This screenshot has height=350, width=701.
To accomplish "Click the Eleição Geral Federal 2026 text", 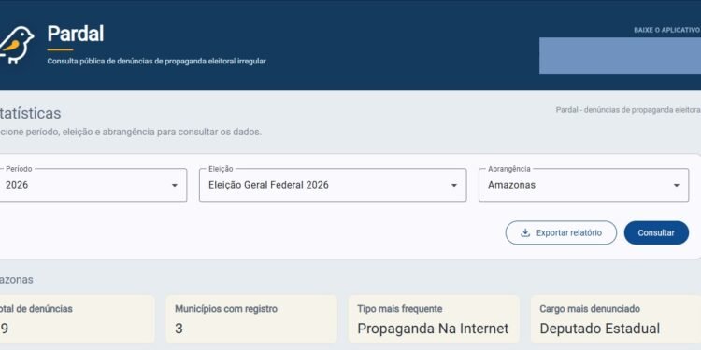I will click(x=268, y=185).
